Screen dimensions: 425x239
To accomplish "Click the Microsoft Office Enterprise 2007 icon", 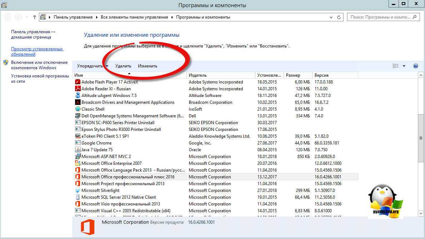I will click(x=78, y=163).
